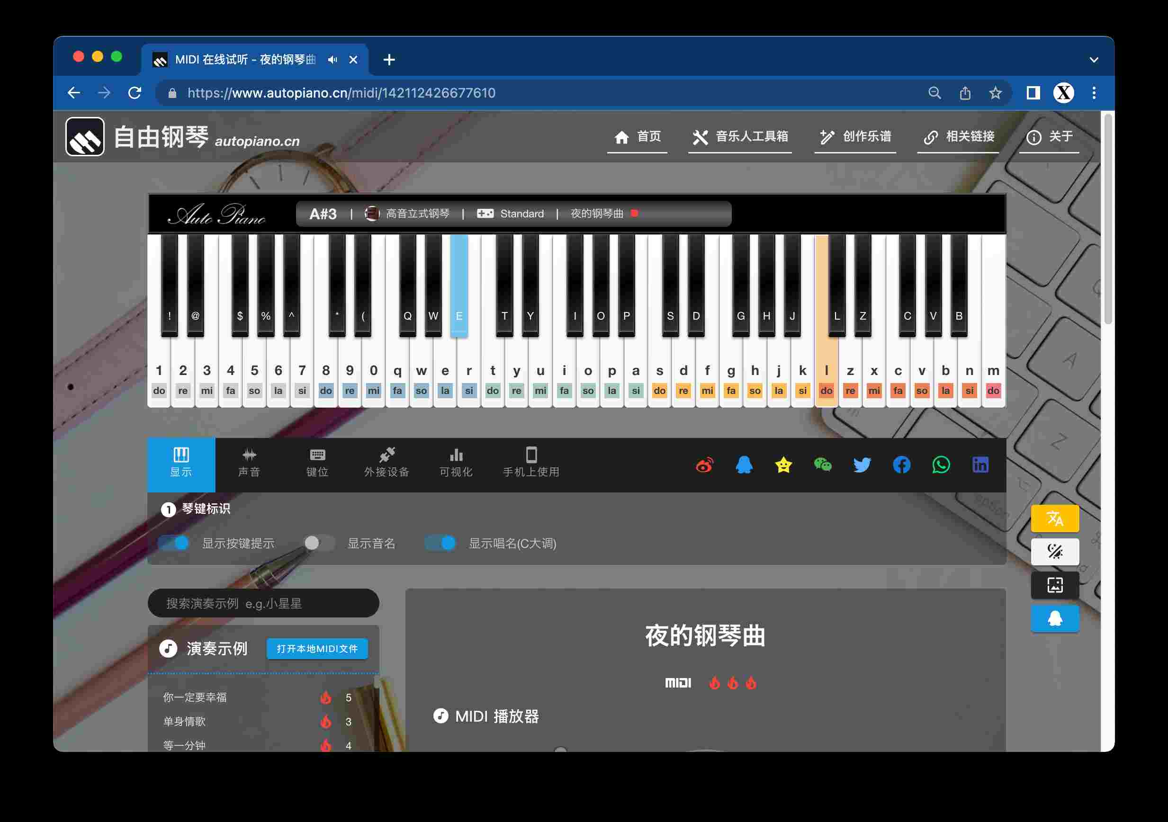Click the search examples input field
This screenshot has width=1168, height=822.
[263, 603]
